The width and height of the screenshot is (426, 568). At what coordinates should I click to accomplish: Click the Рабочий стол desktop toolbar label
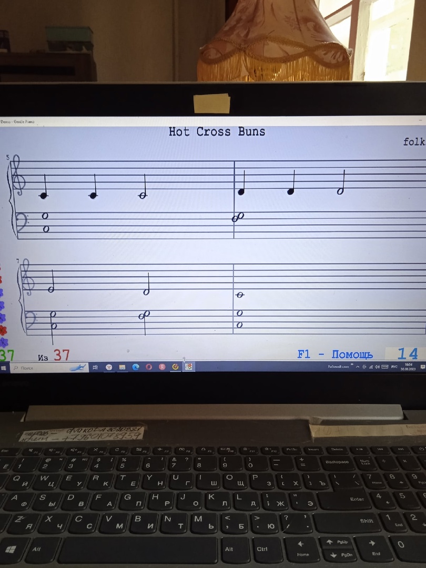coord(338,367)
